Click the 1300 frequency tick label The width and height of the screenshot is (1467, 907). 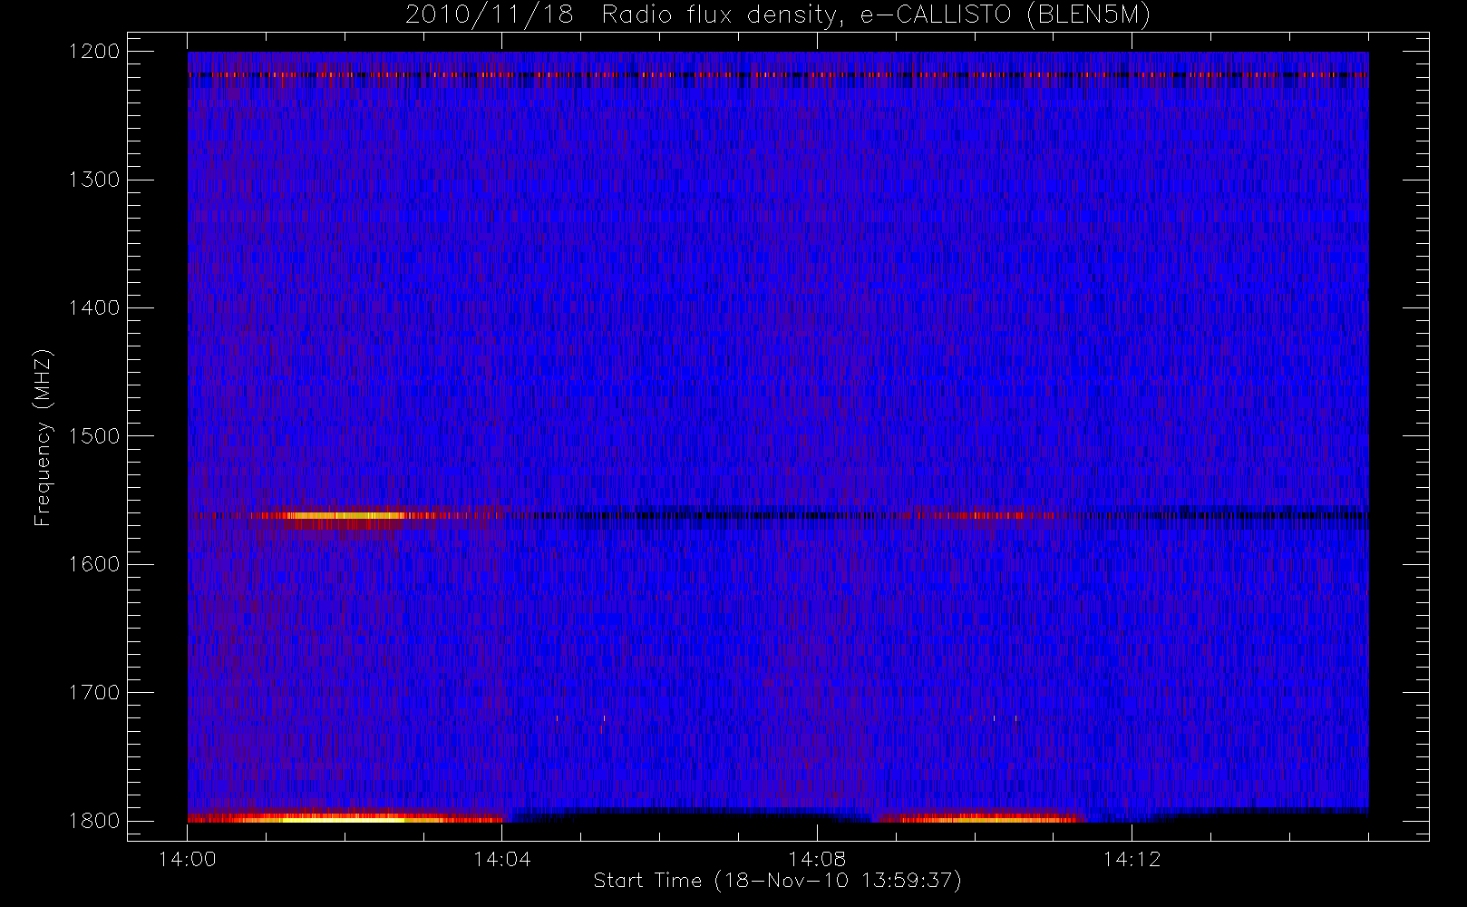pos(94,180)
